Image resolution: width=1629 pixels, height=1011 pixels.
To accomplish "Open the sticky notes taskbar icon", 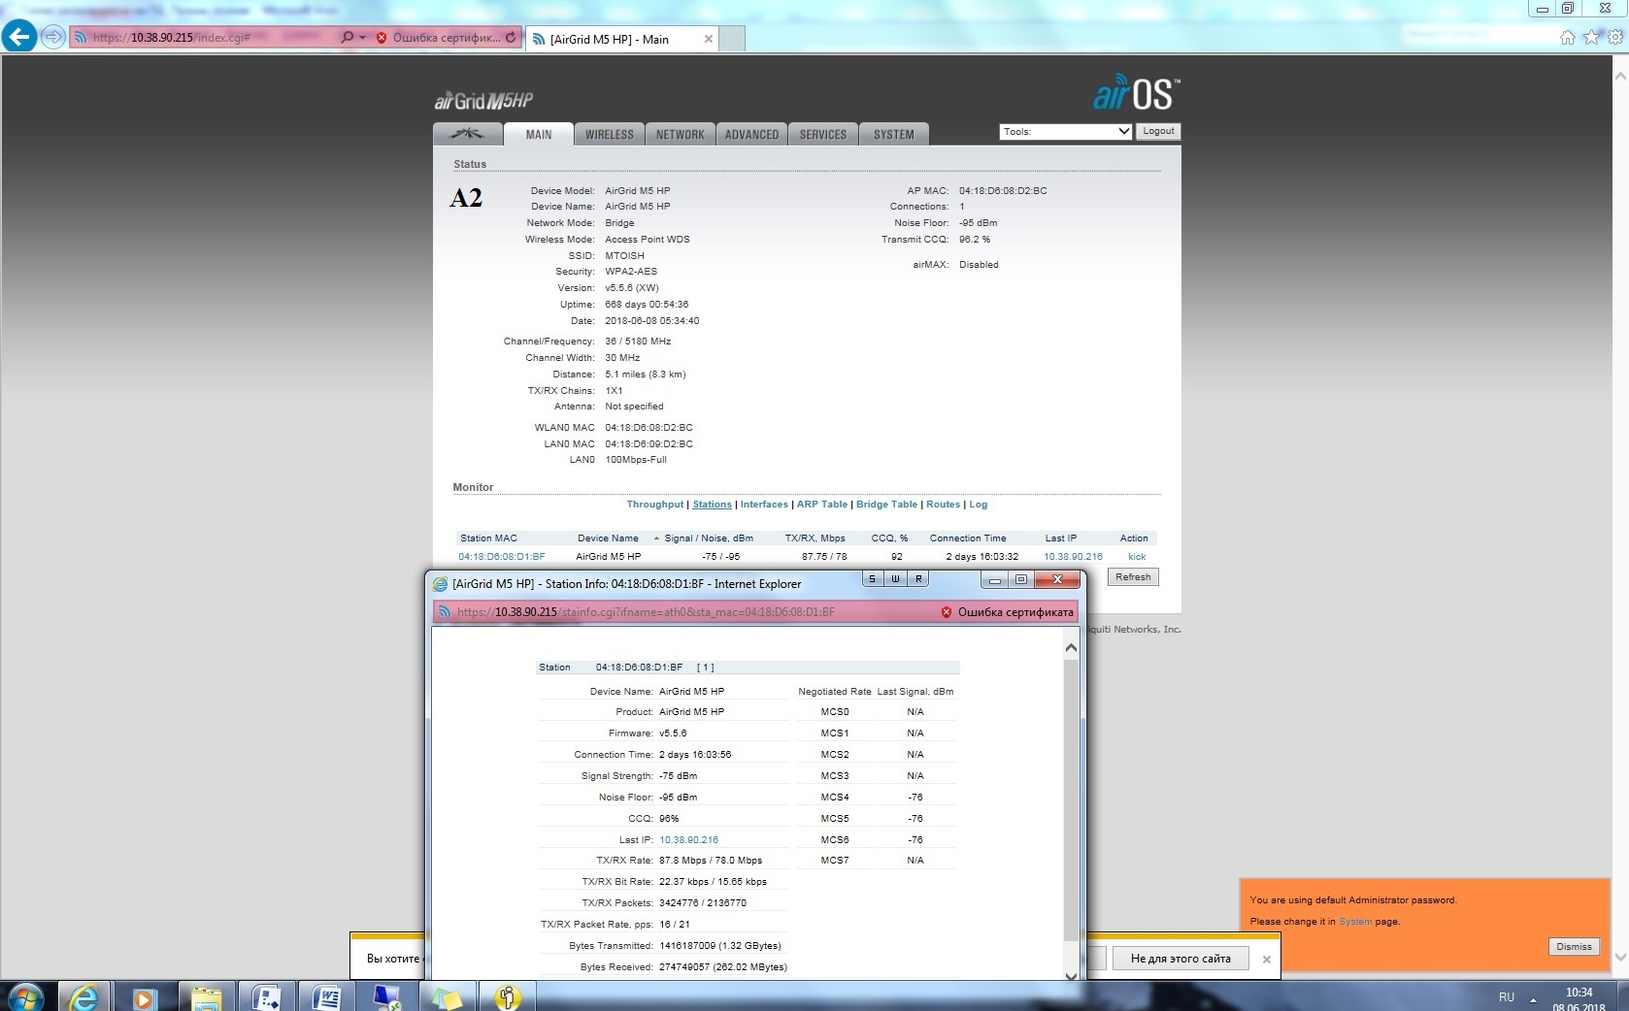I will coord(447,996).
